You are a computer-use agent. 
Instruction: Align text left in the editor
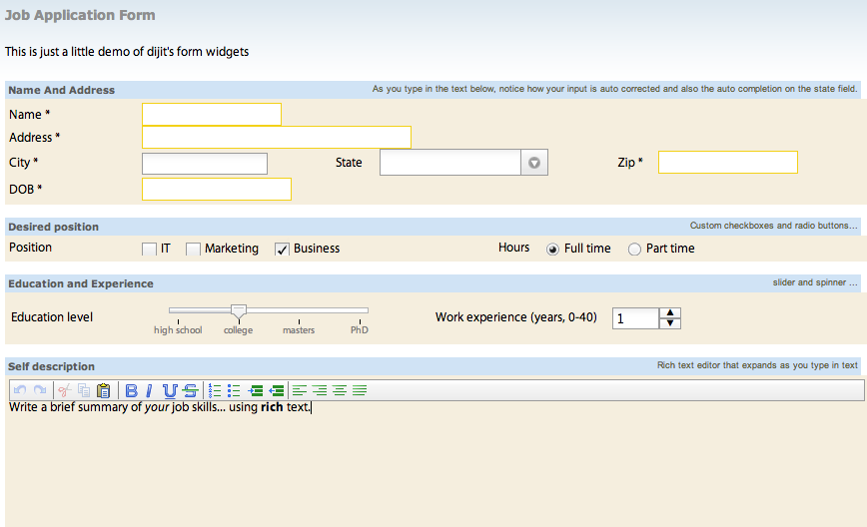[299, 390]
